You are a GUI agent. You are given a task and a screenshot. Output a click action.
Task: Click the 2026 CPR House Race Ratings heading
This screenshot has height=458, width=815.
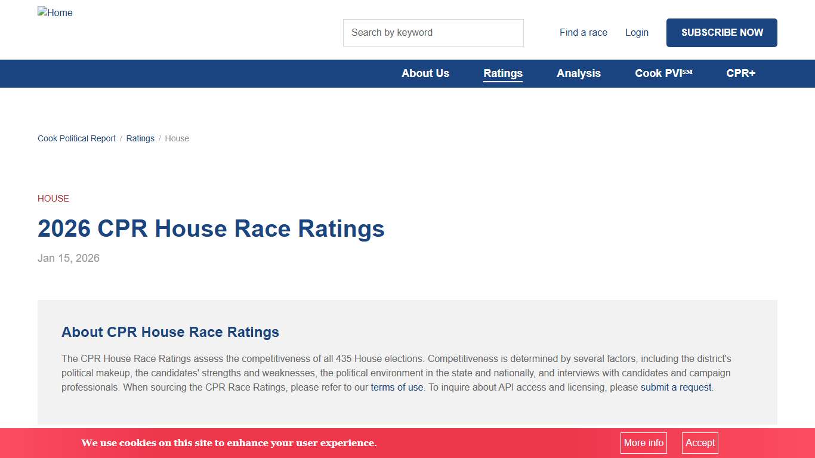211,228
